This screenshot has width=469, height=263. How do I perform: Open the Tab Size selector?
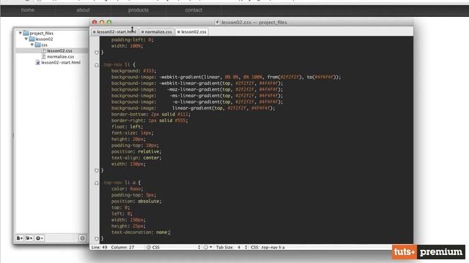coord(232,247)
